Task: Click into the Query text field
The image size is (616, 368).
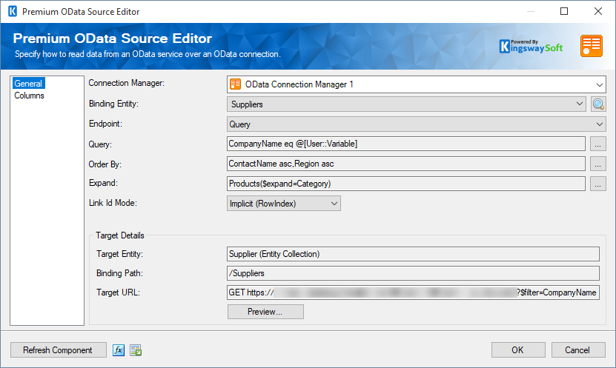Action: pyautogui.click(x=406, y=144)
